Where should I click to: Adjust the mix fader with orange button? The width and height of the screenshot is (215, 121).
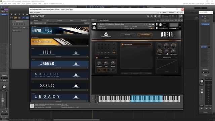point(114,46)
